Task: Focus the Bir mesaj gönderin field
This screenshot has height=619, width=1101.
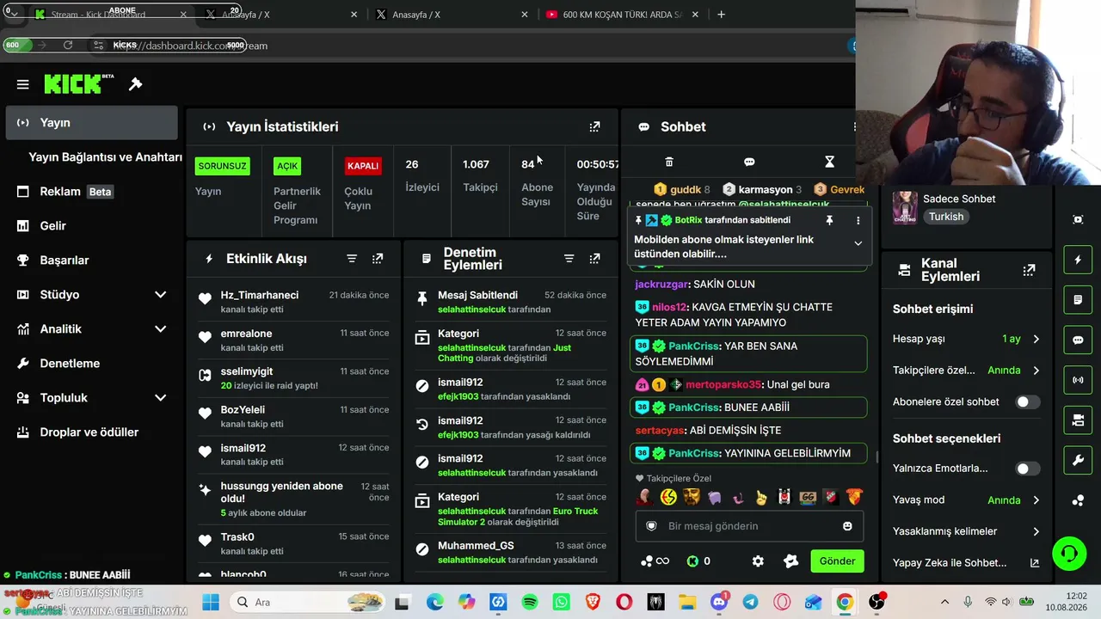Action: coord(749,526)
